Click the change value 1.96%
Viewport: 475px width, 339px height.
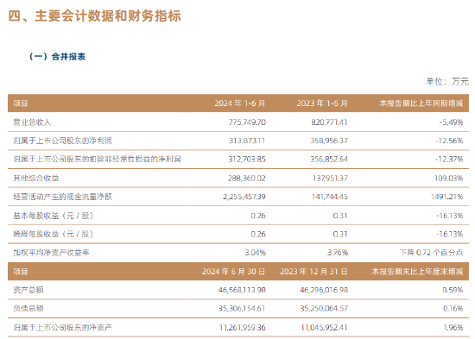453,328
